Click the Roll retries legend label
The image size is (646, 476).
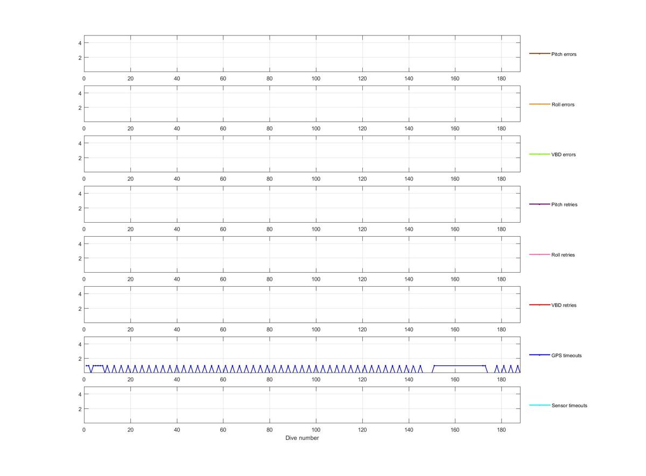563,255
